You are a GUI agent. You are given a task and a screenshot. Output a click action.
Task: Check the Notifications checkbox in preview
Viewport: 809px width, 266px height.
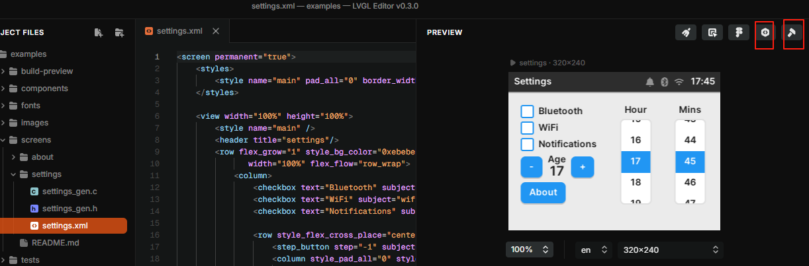527,144
